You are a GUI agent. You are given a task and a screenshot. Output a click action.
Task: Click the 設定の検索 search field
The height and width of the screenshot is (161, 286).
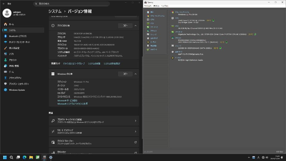[x=71, y=3]
